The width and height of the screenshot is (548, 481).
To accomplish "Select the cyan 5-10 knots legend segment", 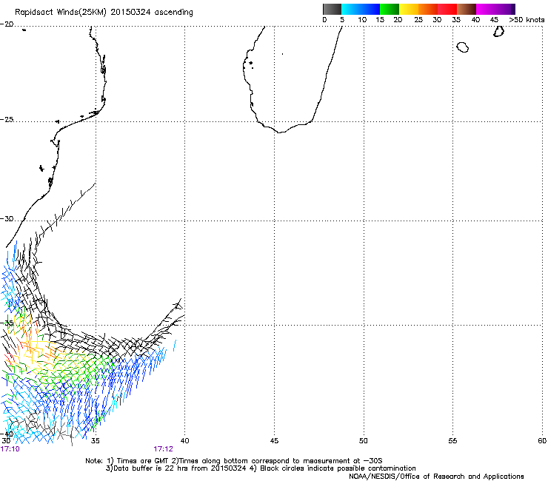I will 351,9.
